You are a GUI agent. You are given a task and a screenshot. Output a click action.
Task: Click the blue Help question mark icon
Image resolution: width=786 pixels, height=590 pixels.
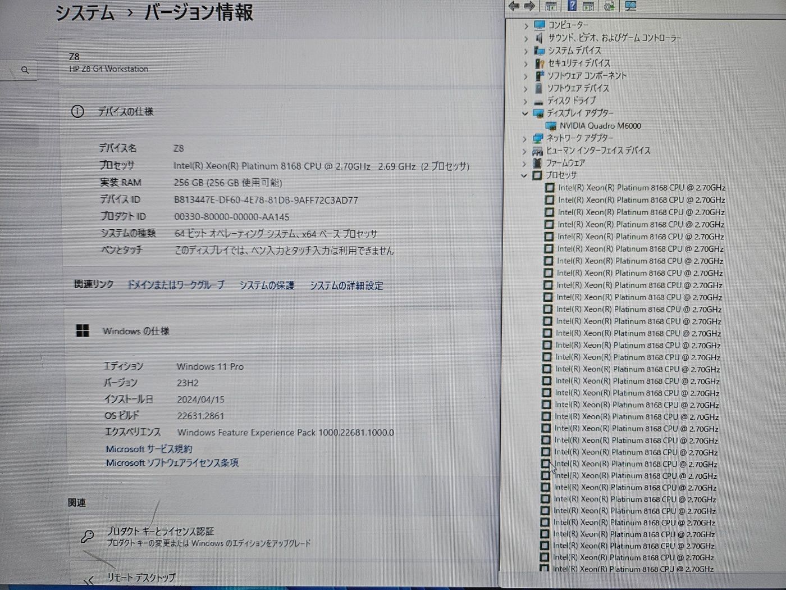[x=572, y=6]
